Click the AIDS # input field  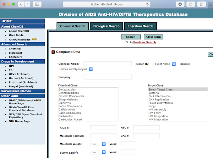click(104, 127)
